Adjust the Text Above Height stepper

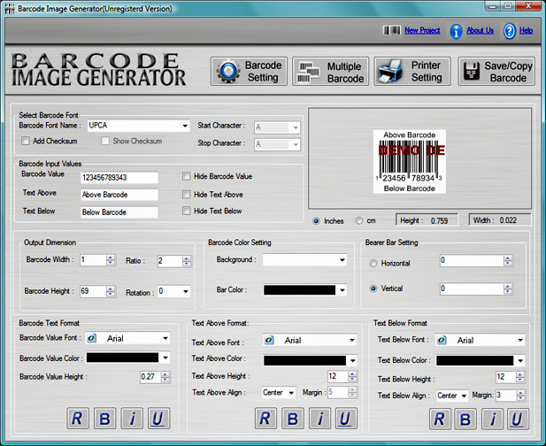(352, 376)
